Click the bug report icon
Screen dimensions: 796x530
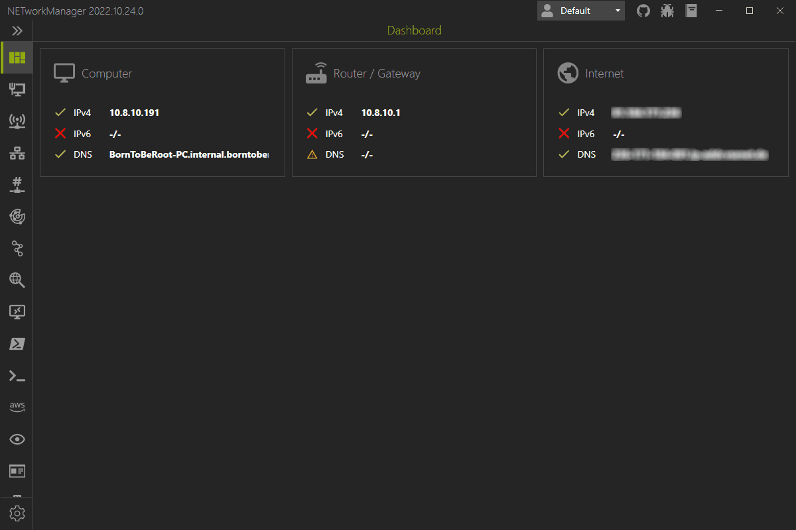[x=667, y=11]
